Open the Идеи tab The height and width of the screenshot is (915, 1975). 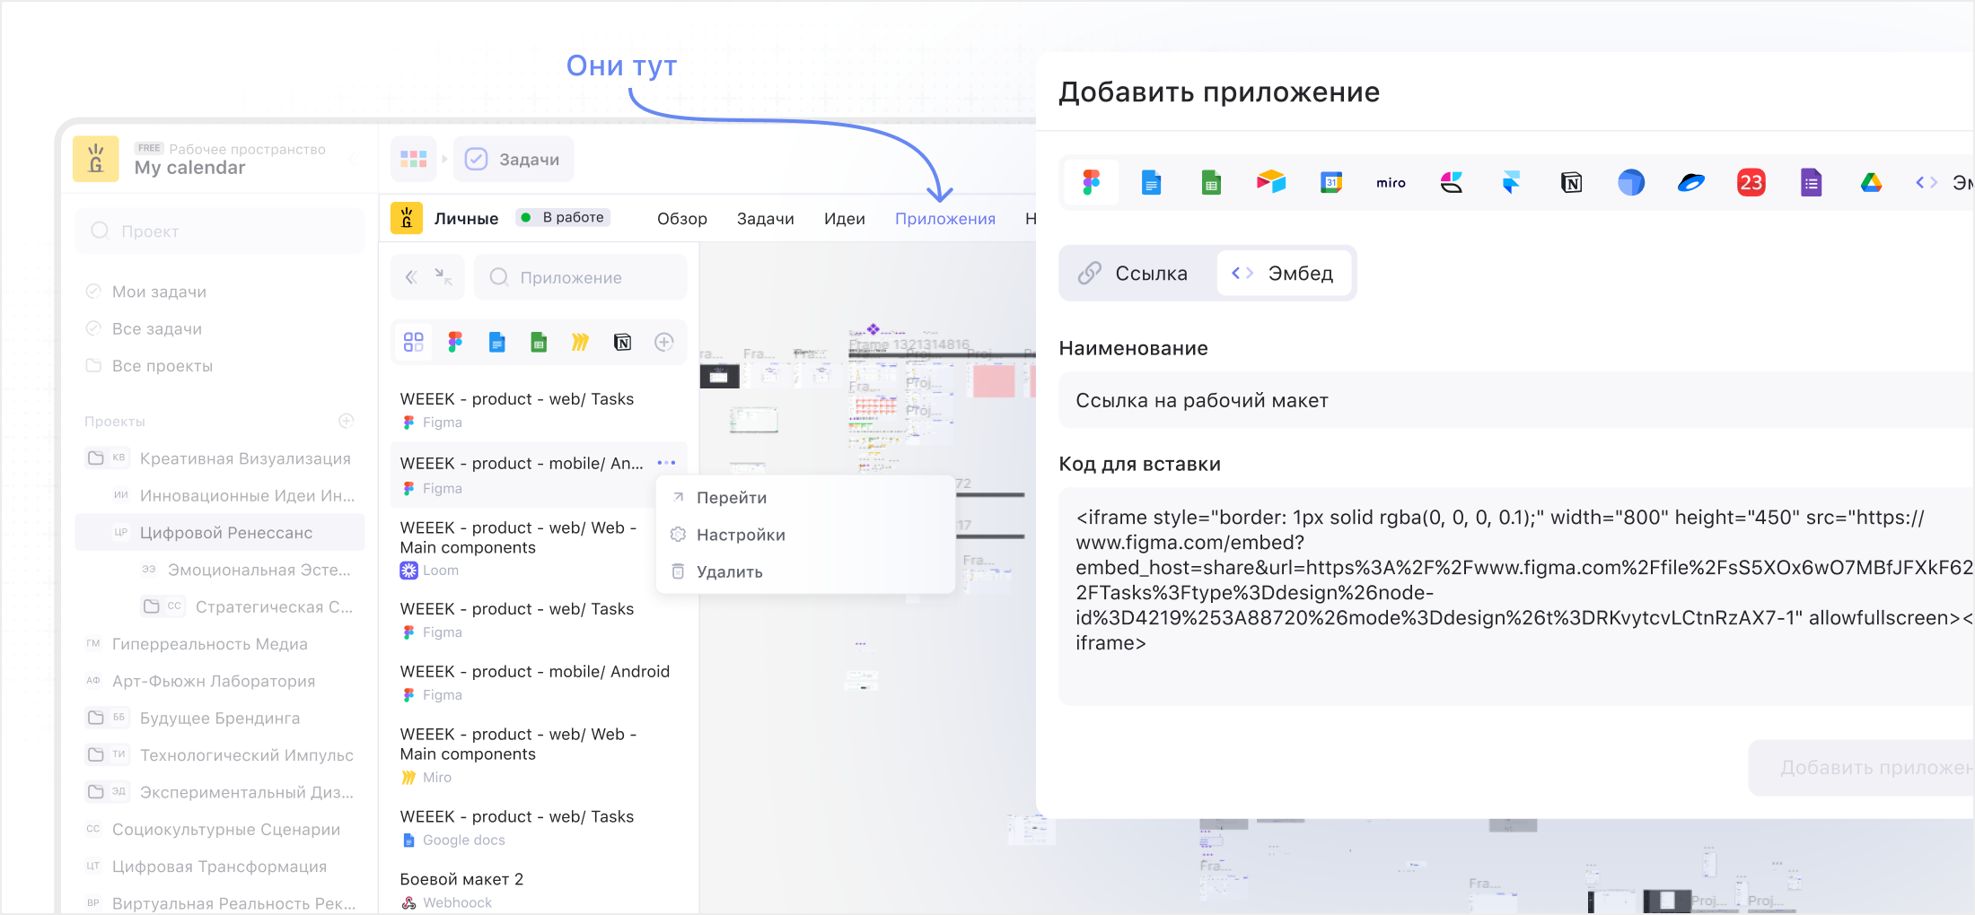(845, 218)
